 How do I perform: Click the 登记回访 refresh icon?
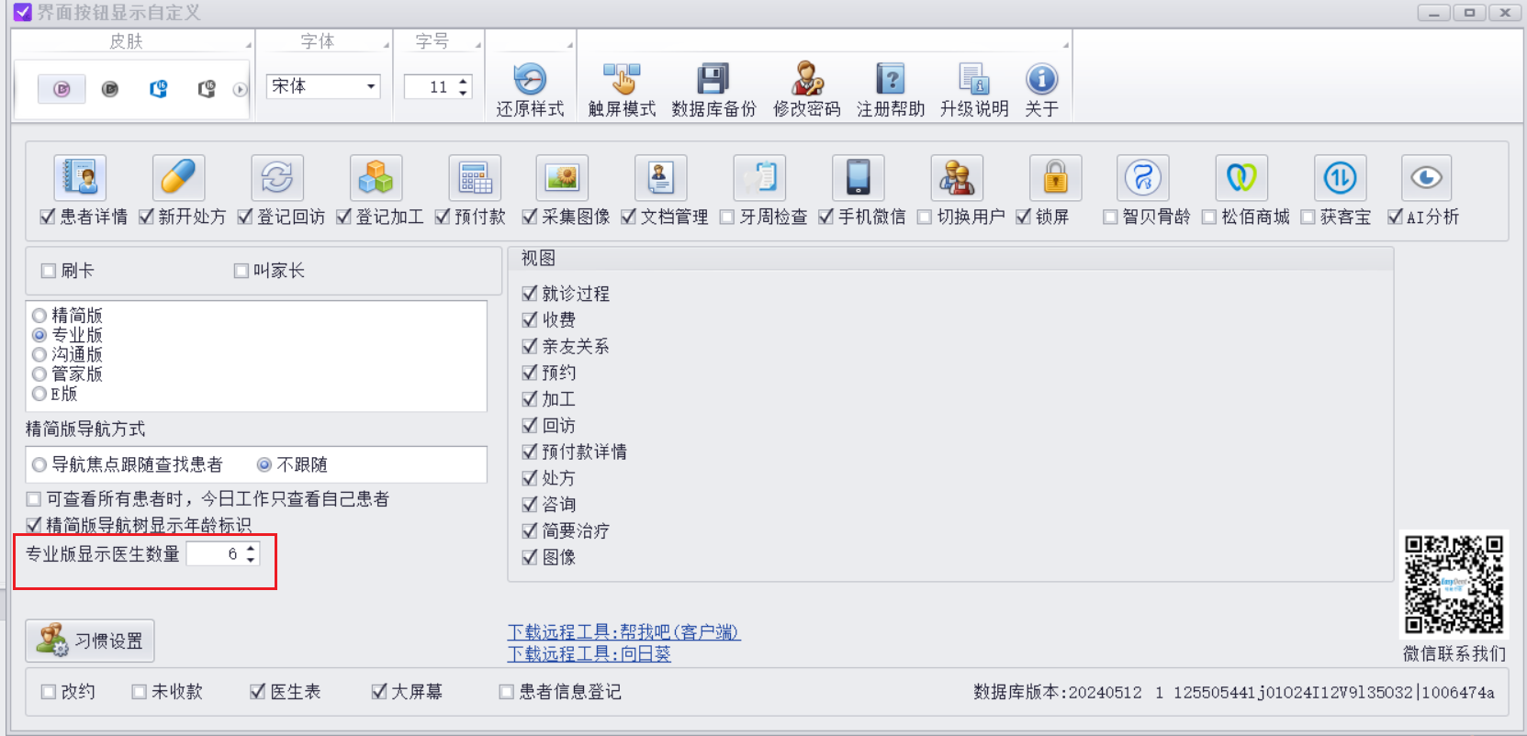pos(277,178)
